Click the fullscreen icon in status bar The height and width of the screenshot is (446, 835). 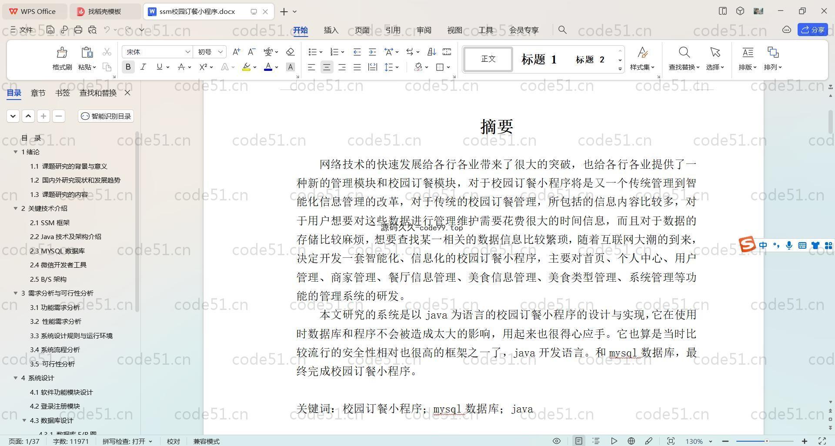[x=822, y=441]
